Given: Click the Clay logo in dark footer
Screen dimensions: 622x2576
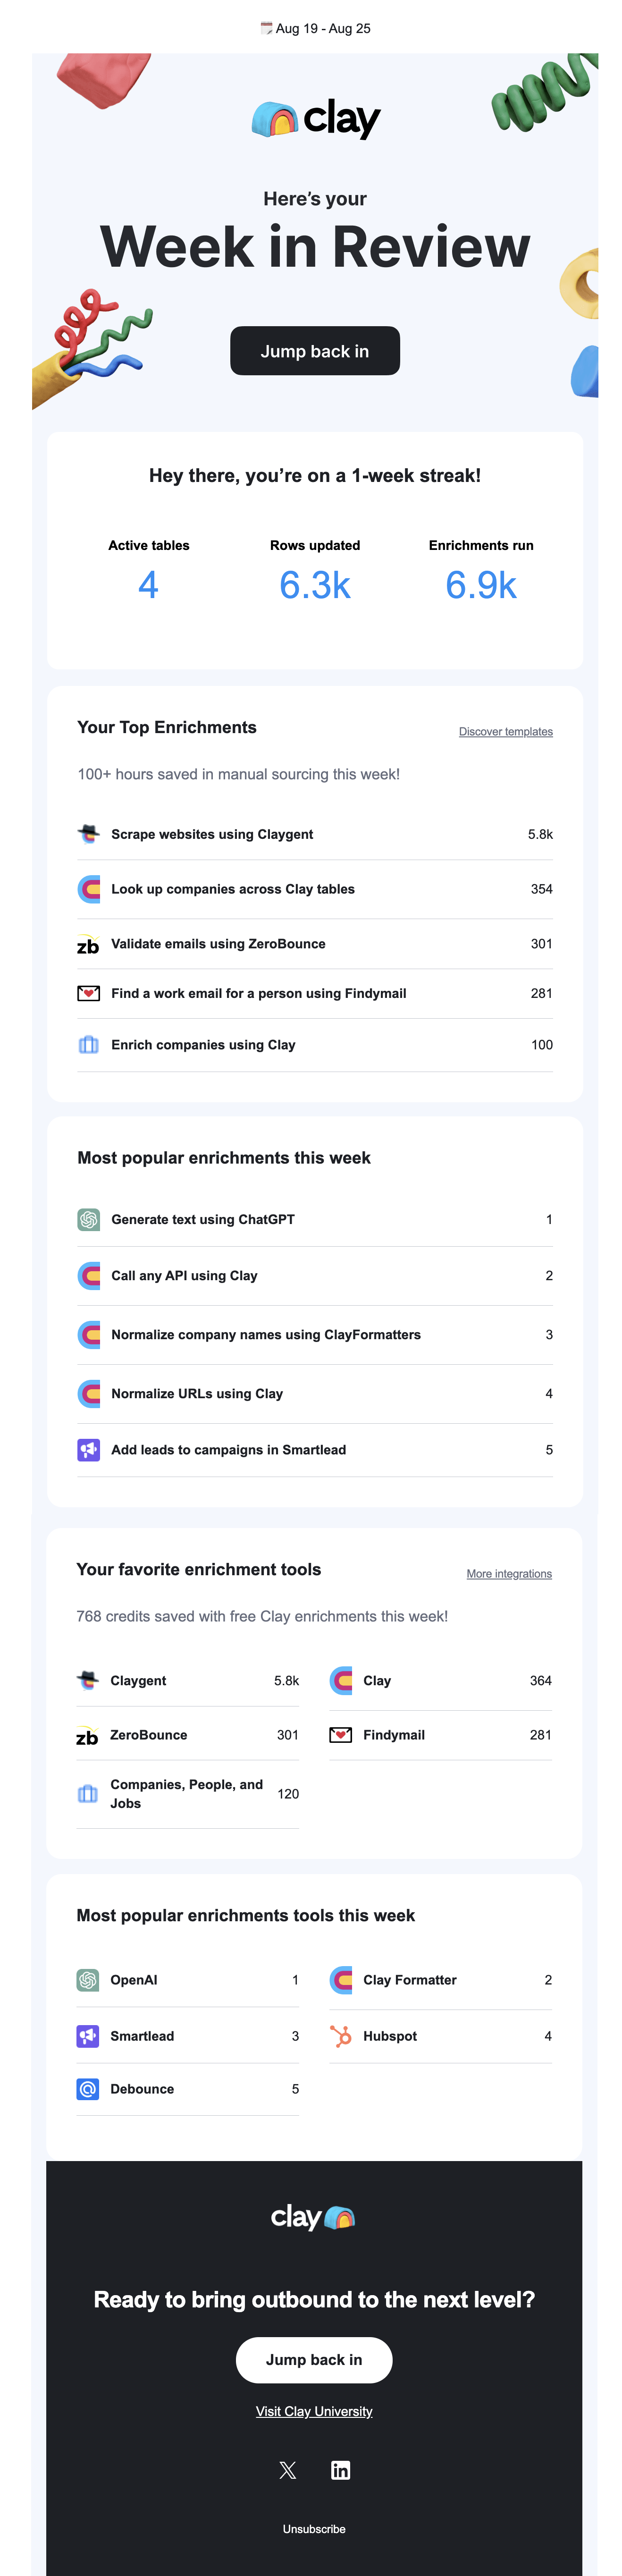Looking at the screenshot, I should coord(313,2217).
